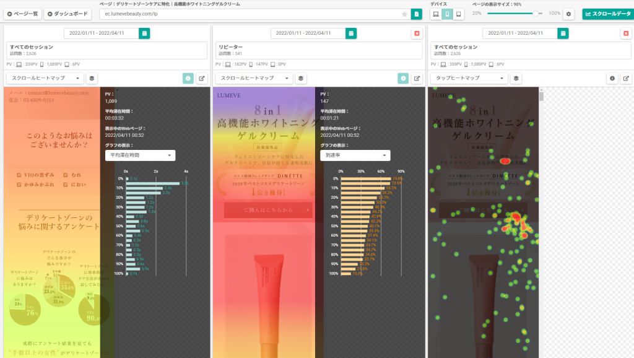Open the layers icon in middle panel
Screen dimensions: 634x358
(x=301, y=78)
